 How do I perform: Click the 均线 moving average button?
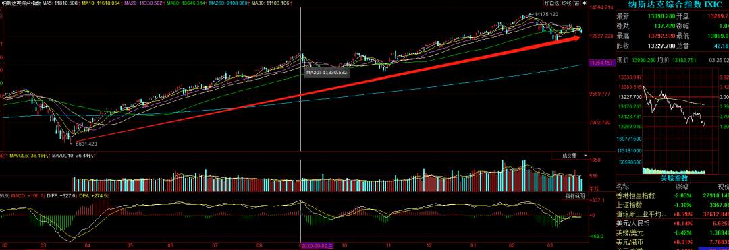click(566, 3)
